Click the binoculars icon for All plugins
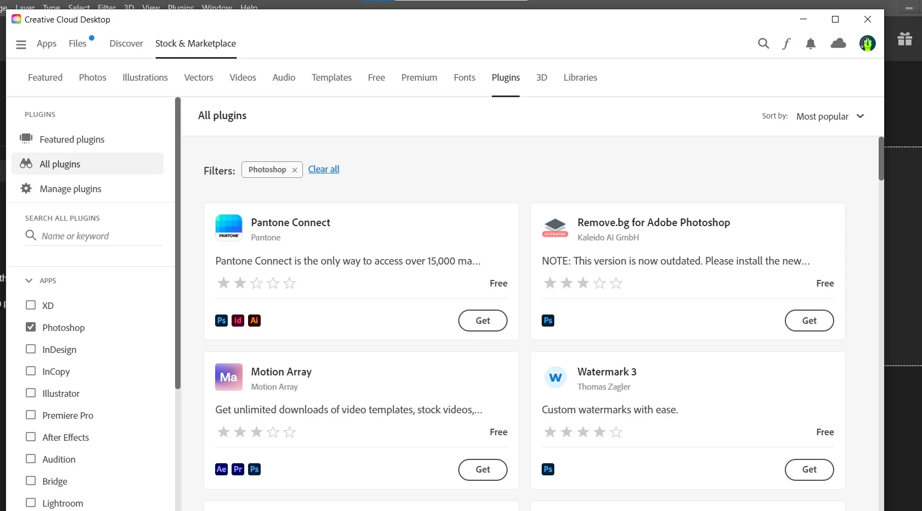922x511 pixels. 26,164
